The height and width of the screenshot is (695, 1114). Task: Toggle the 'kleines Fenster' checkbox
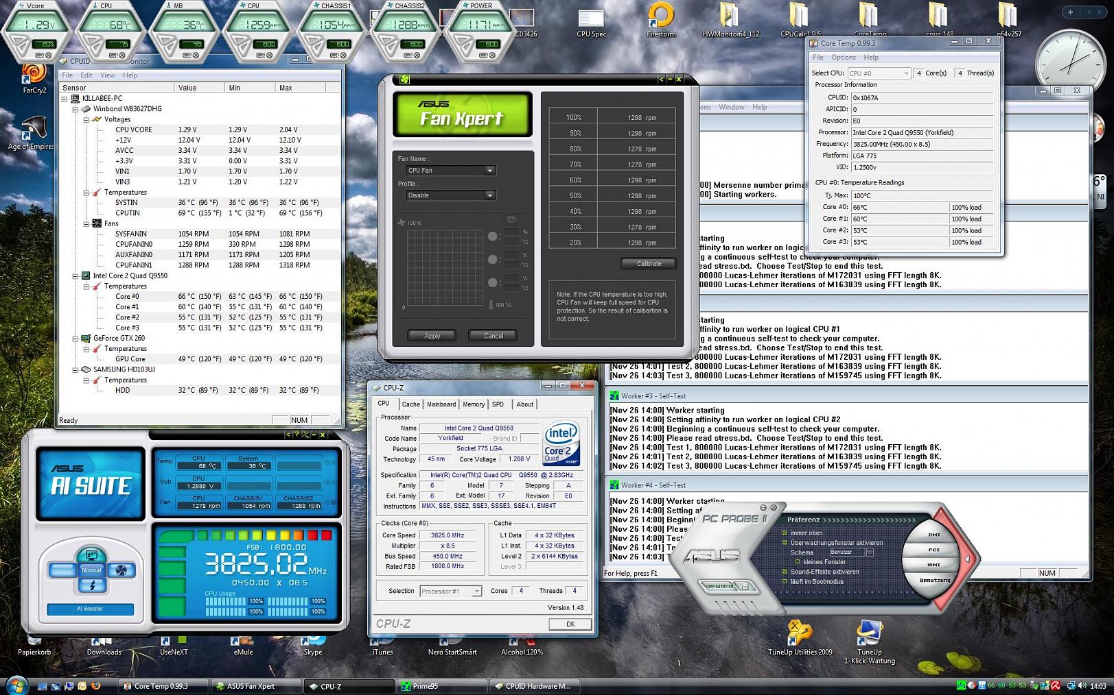coord(798,561)
